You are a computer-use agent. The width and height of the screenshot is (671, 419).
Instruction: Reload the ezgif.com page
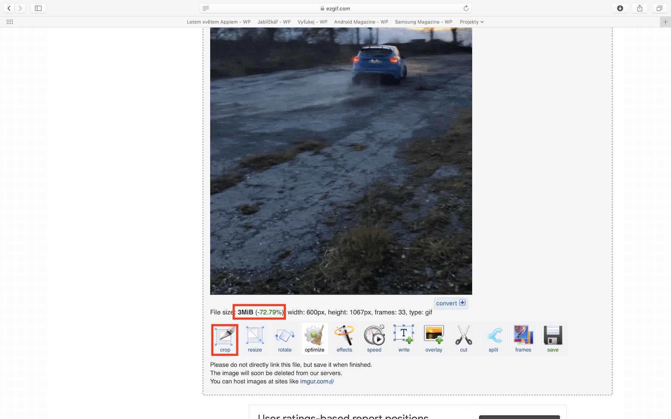click(x=466, y=8)
